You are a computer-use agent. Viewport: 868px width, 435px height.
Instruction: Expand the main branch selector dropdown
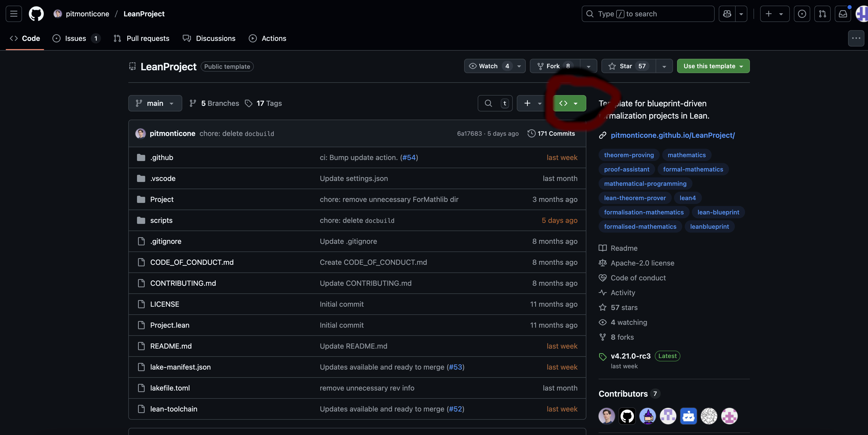(x=155, y=103)
